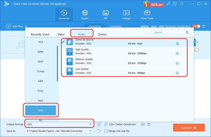Open the hamburger menu icon

click(x=181, y=4)
